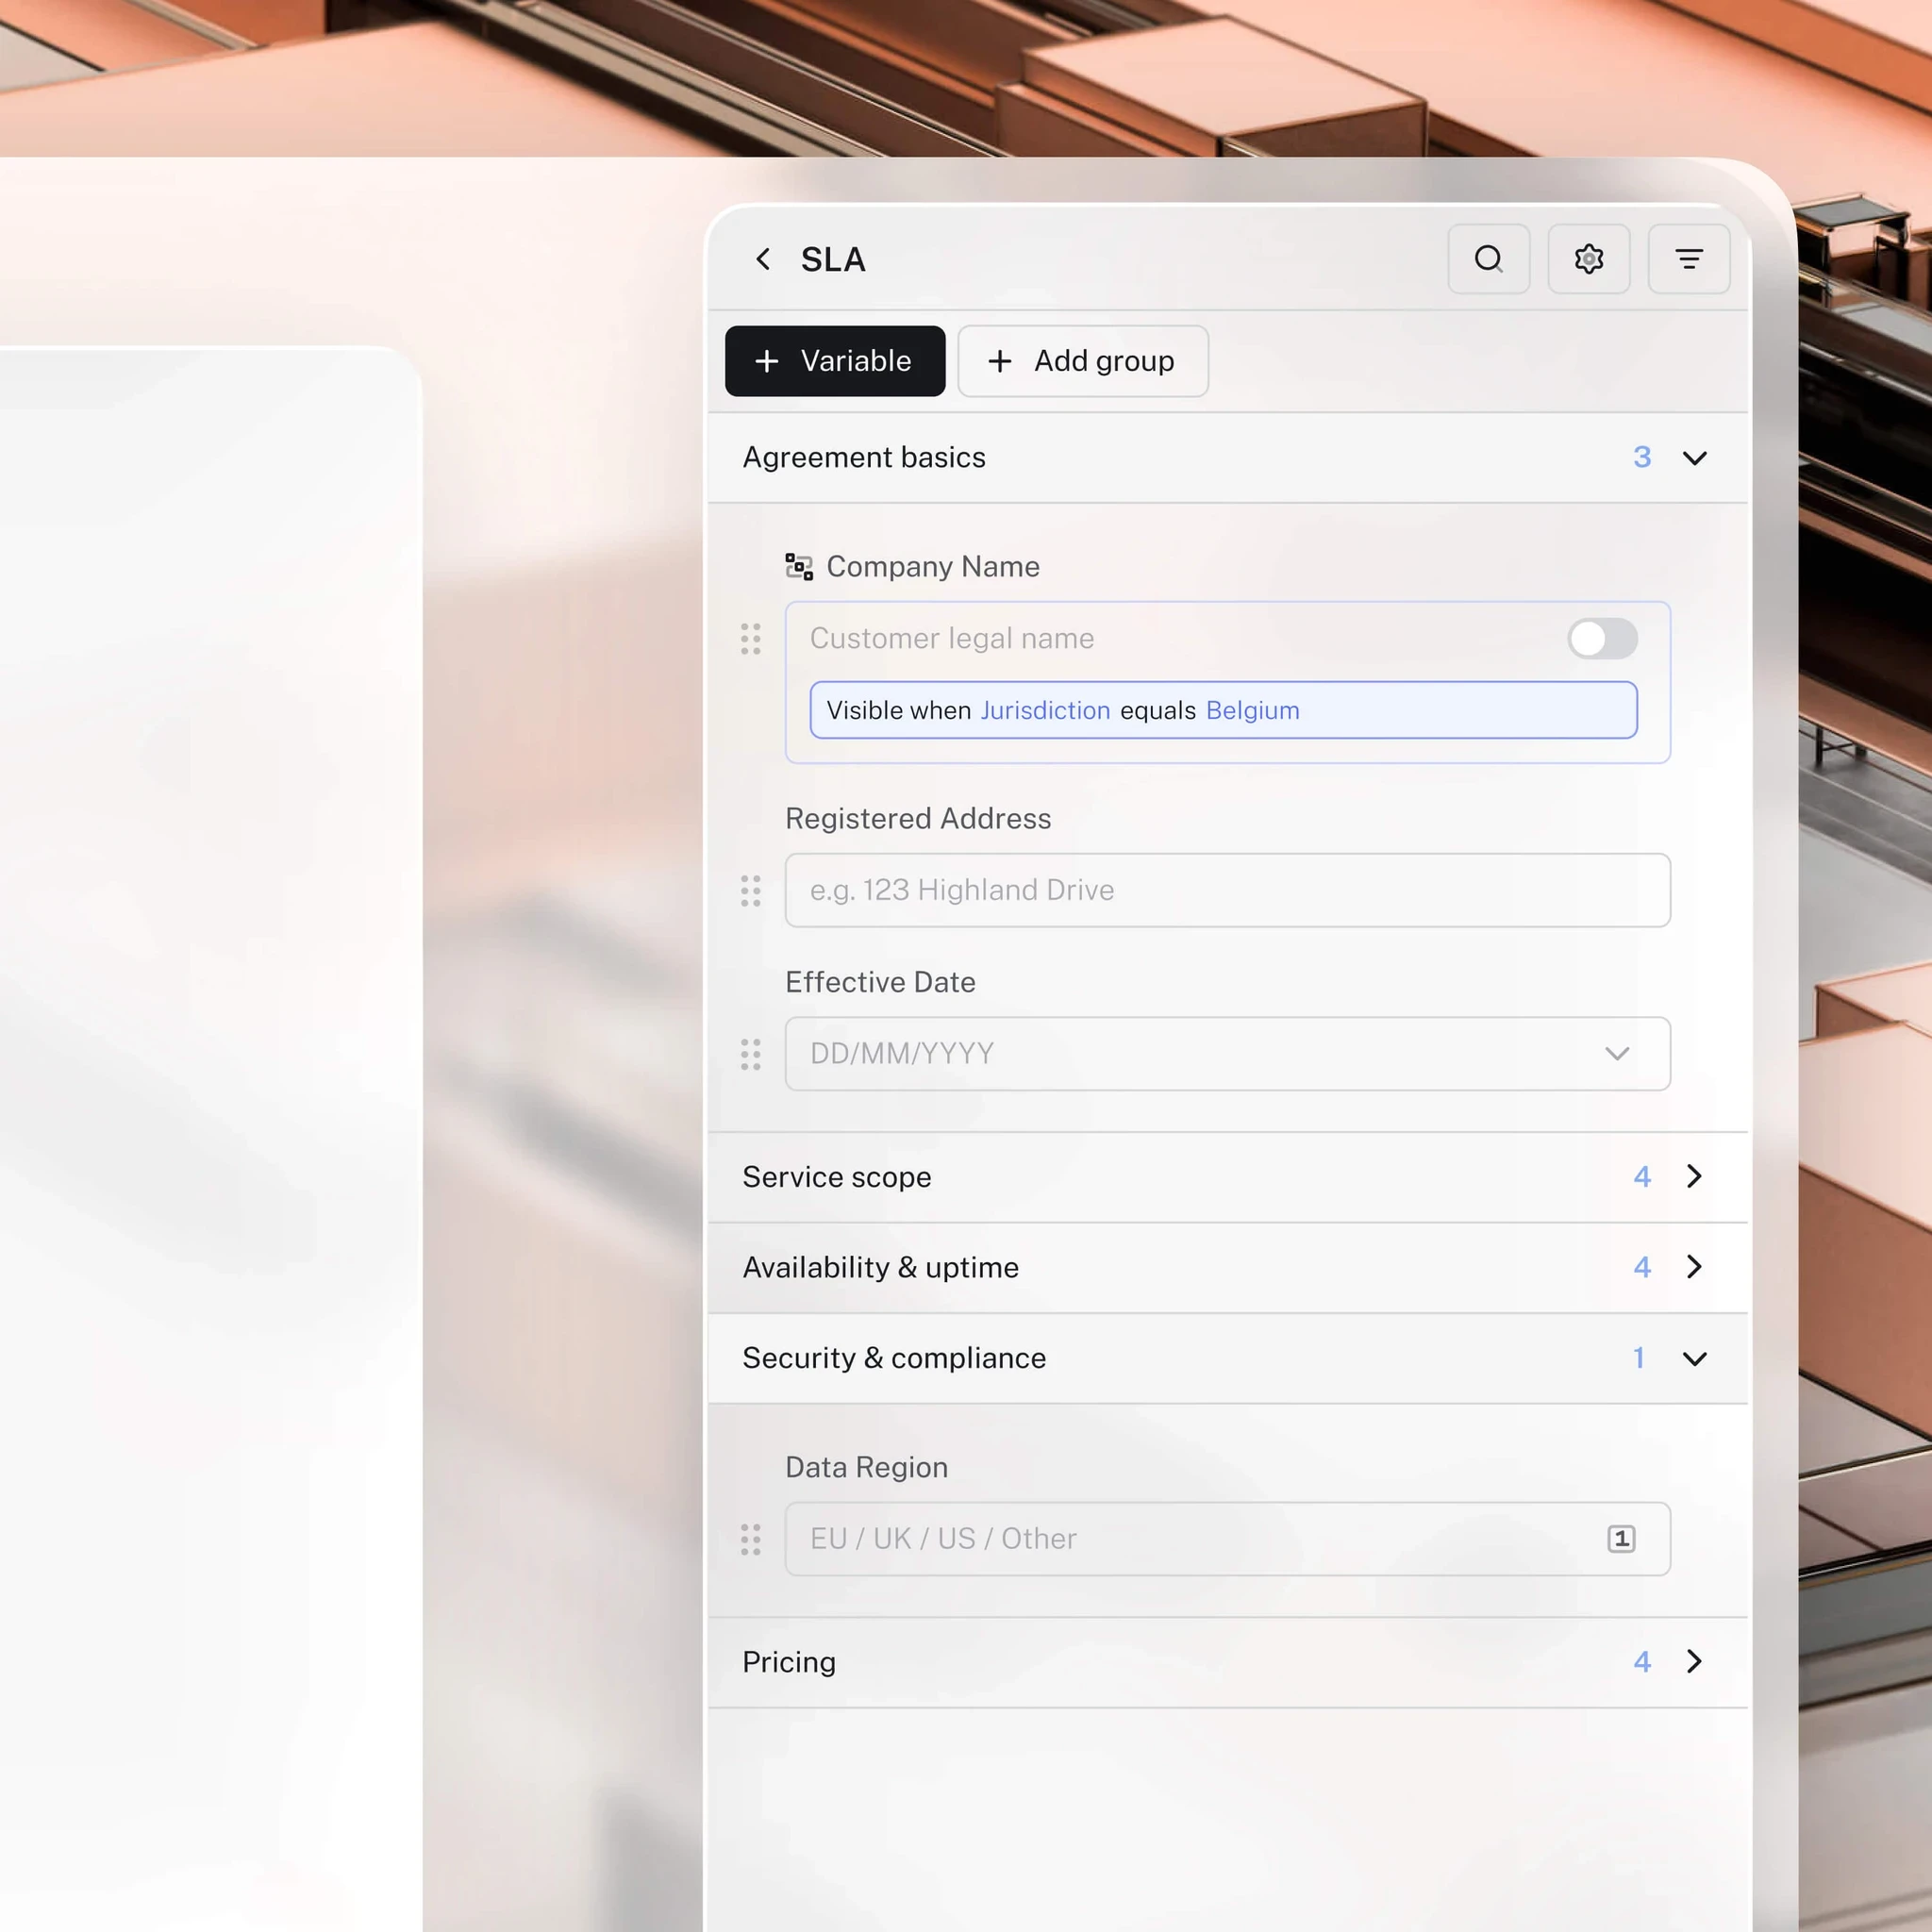Expand the Pricing group

point(1694,1662)
